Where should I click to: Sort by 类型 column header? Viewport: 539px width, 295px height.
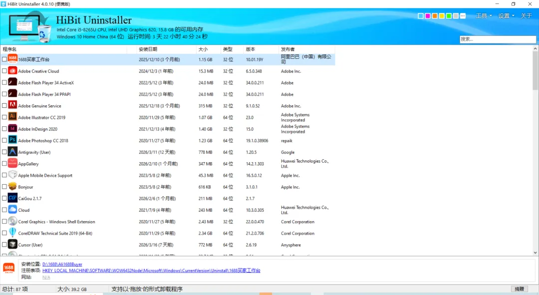pyautogui.click(x=232, y=49)
